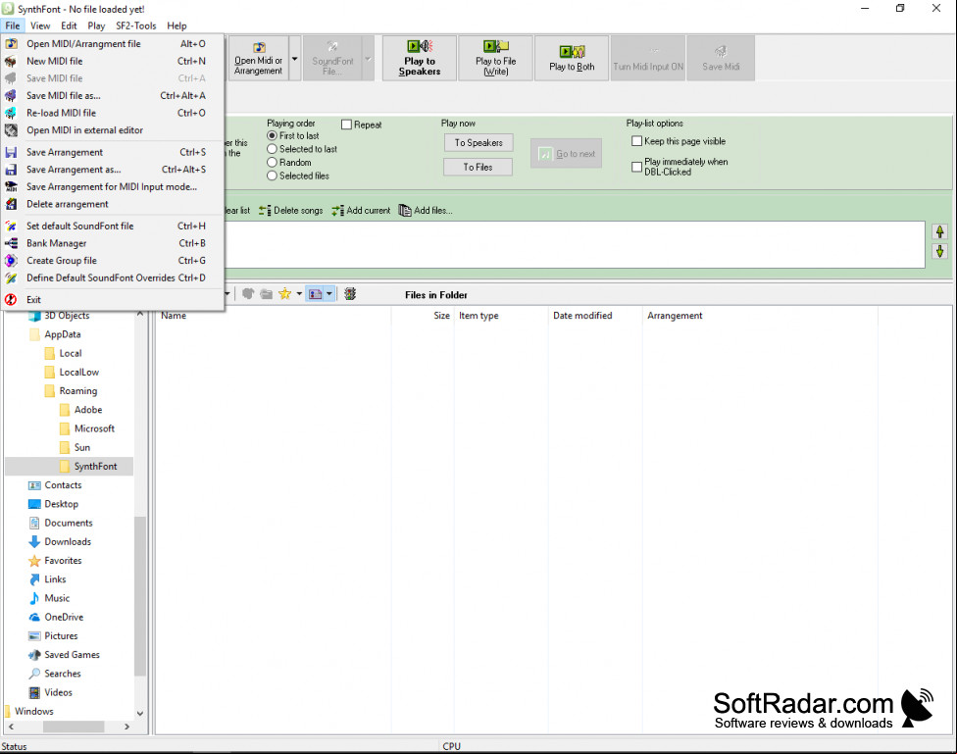Check Keep this page visible option
The width and height of the screenshot is (957, 754).
click(636, 141)
